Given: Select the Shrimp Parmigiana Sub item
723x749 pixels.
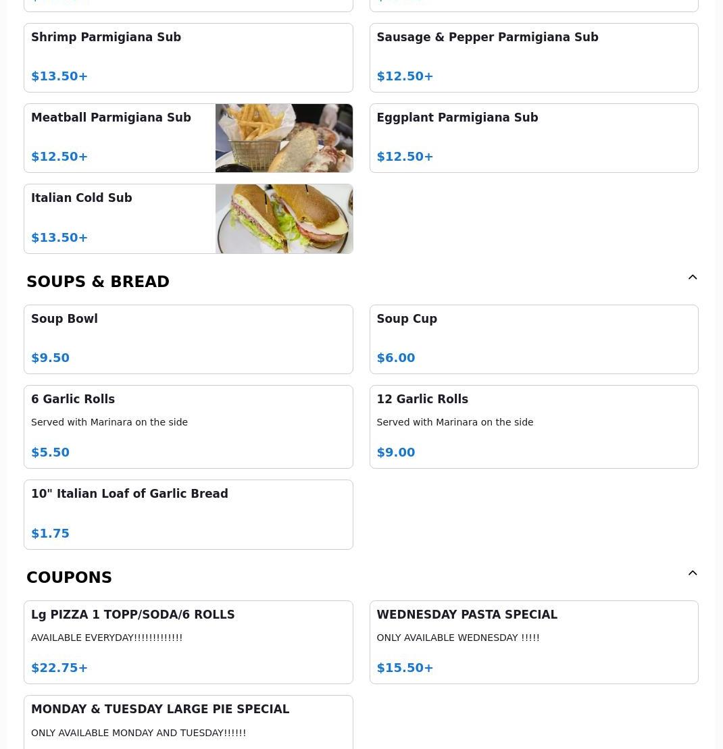Looking at the screenshot, I should coord(188,57).
